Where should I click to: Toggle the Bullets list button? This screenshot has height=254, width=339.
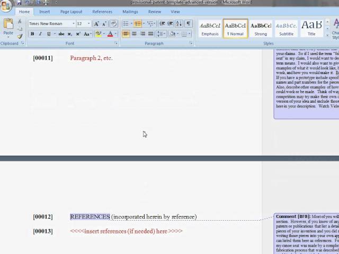pyautogui.click(x=126, y=24)
